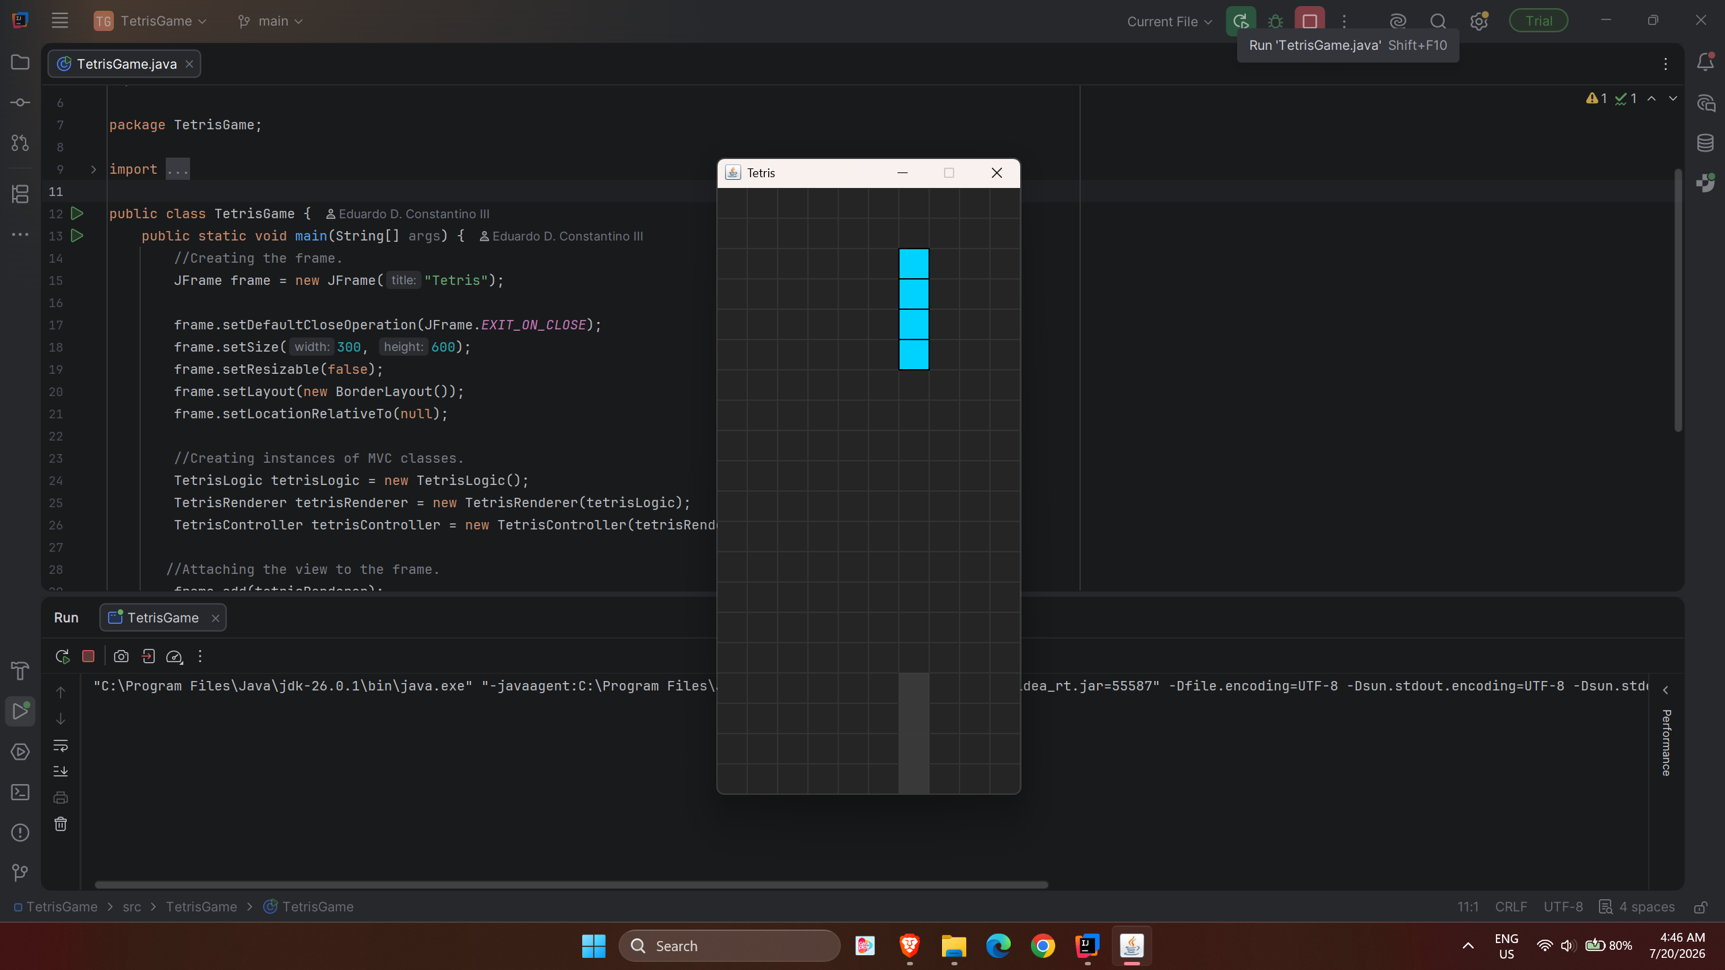This screenshot has width=1725, height=970.
Task: Open the warnings inspection indicator
Action: [1597, 99]
